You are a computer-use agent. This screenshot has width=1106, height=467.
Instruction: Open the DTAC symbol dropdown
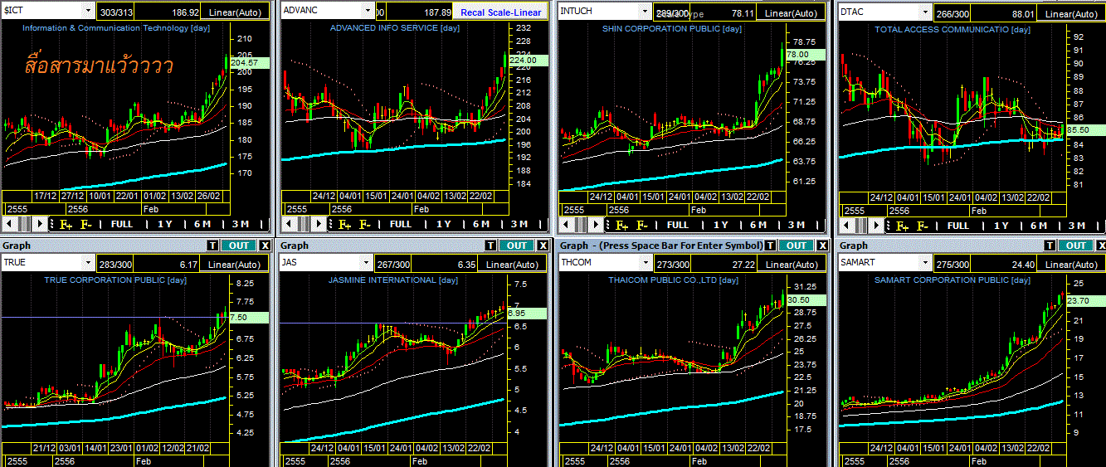coord(926,11)
